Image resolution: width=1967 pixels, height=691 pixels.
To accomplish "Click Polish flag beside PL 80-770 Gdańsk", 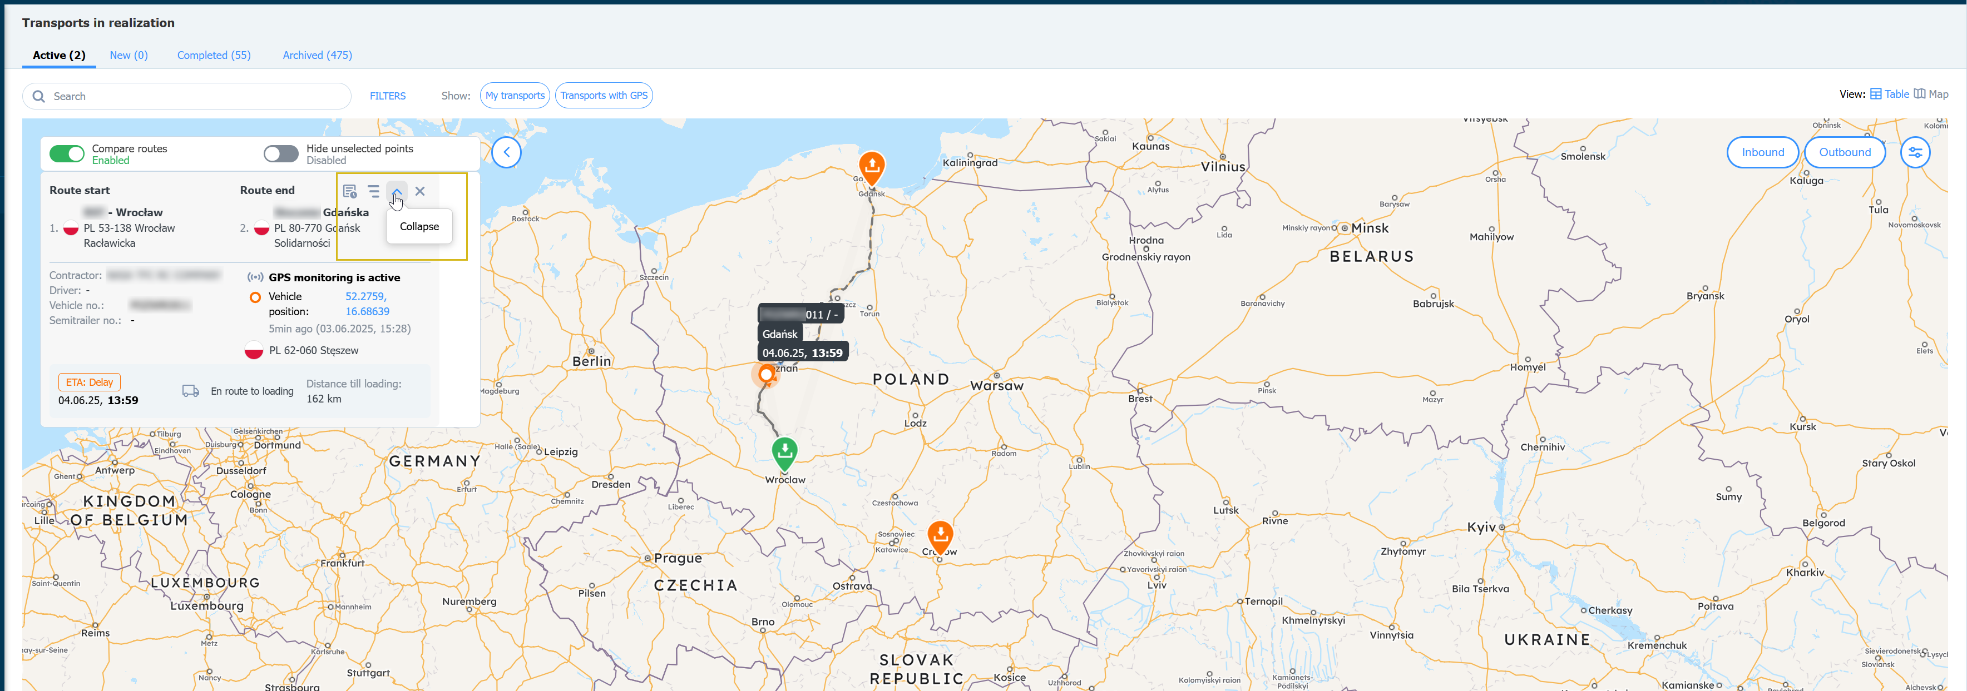I will coord(261,228).
